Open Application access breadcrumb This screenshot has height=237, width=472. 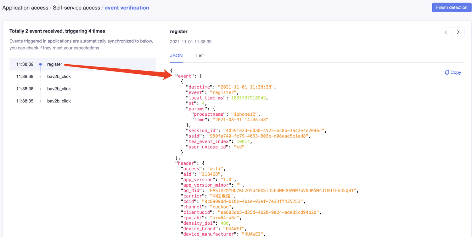coord(25,8)
